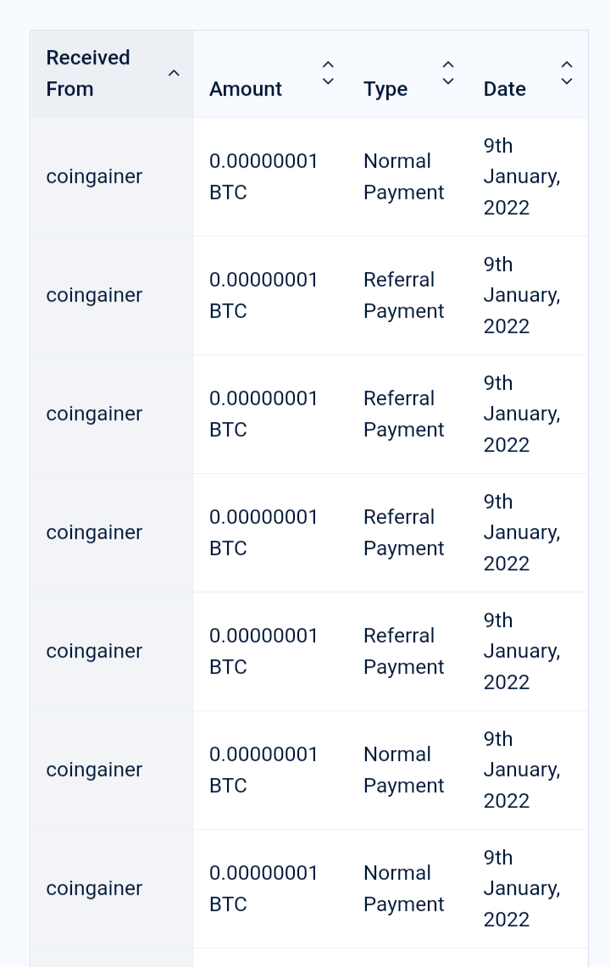Select the Date column header label

click(x=505, y=89)
